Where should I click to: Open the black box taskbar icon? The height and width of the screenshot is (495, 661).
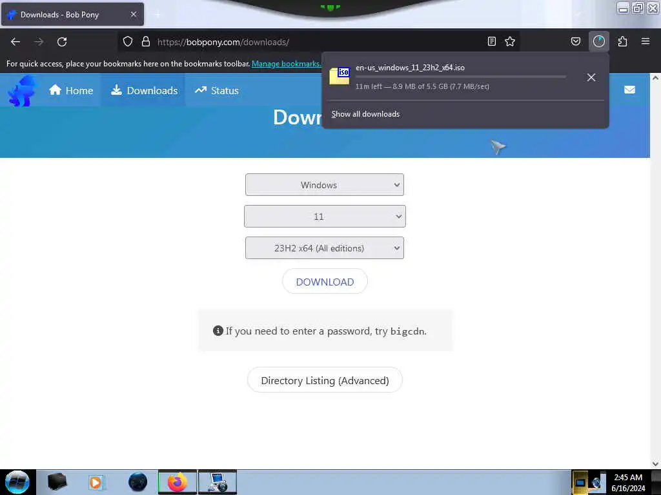[x=57, y=482]
